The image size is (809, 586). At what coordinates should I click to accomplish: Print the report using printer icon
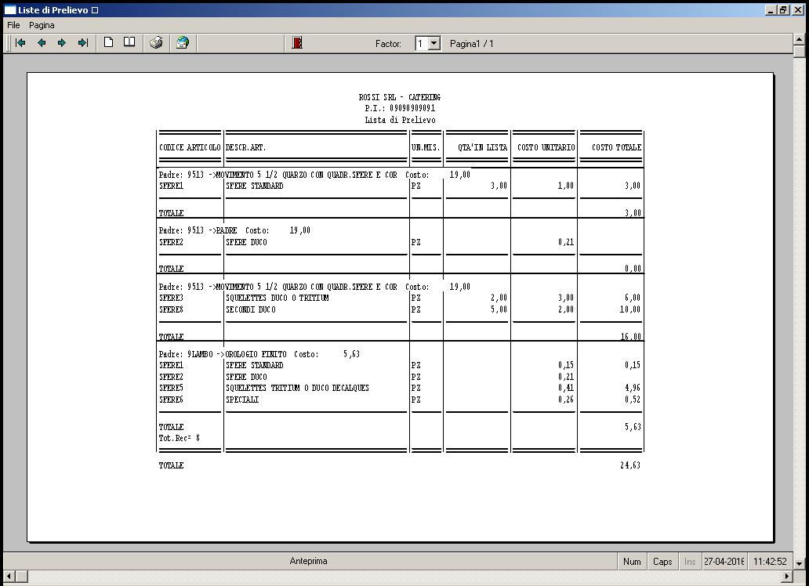(x=156, y=43)
